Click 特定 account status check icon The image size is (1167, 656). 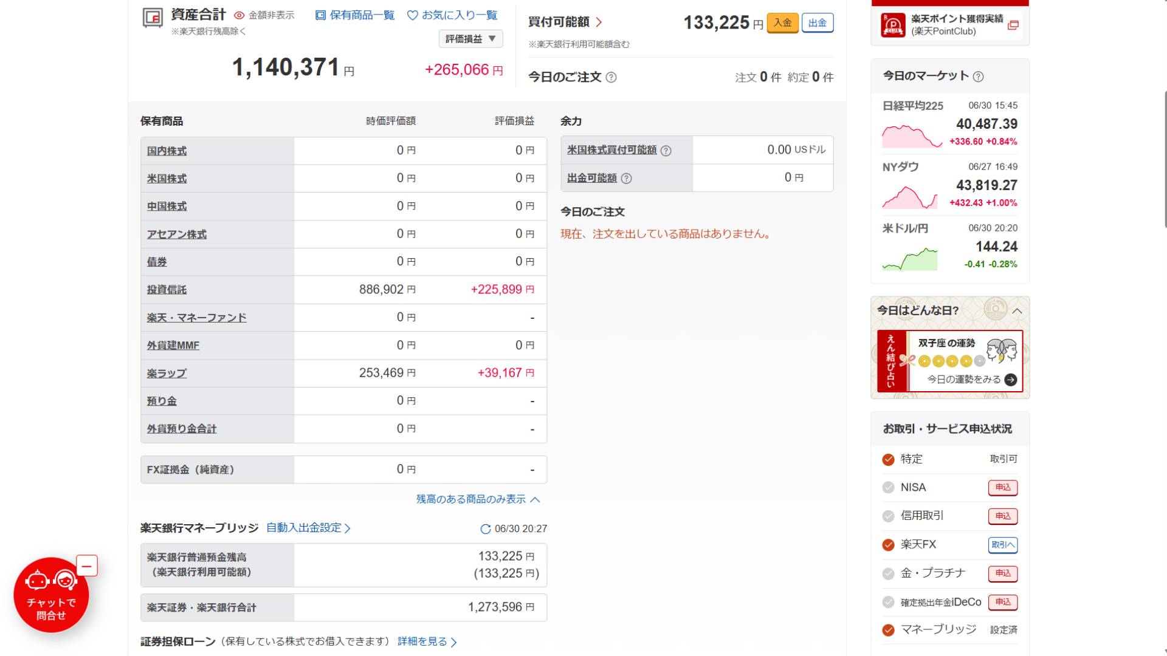888,460
